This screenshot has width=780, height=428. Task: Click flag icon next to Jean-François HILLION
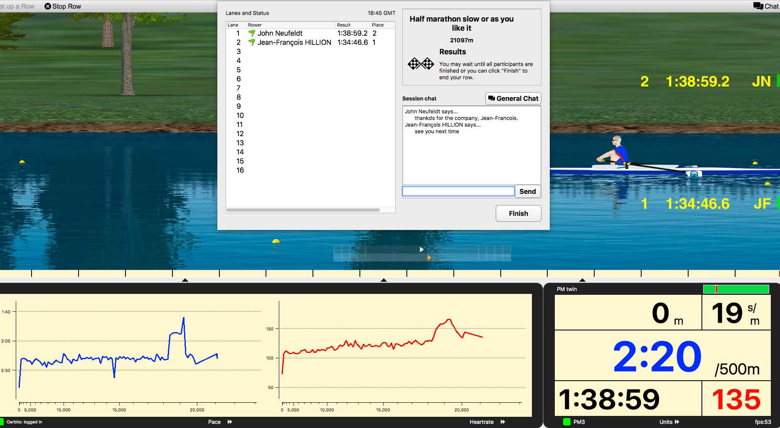251,42
